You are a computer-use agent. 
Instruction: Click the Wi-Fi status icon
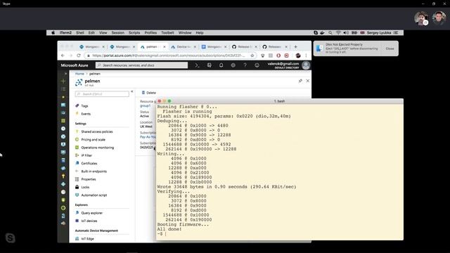[x=338, y=33]
